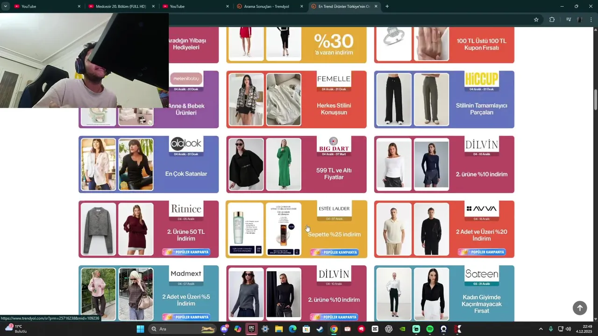
Task: Switch to the Medcezir 20. Bölüm tab
Action: (x=121, y=7)
